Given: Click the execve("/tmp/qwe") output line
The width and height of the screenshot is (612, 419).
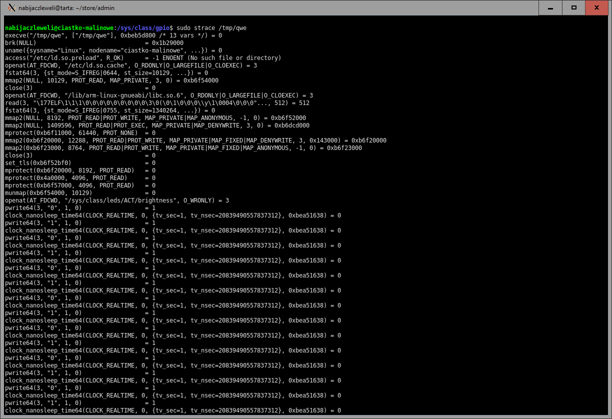Looking at the screenshot, I should point(113,35).
